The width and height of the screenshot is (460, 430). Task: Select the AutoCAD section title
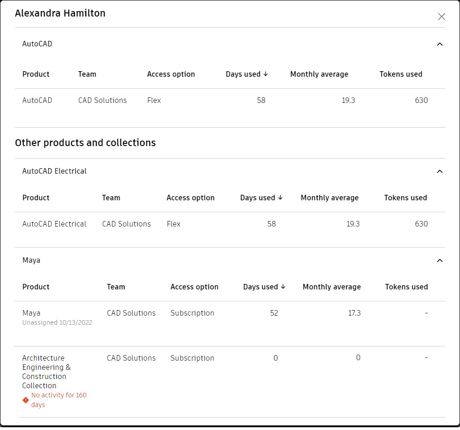(x=37, y=44)
